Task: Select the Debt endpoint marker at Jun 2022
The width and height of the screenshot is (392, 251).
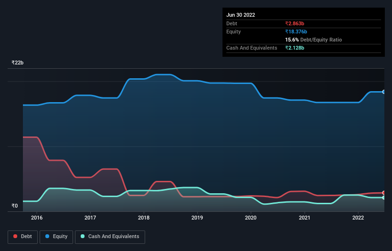Action: [x=384, y=193]
